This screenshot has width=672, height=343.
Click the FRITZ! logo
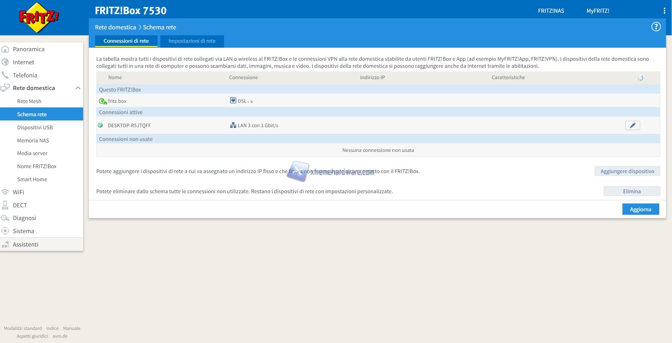[x=39, y=18]
